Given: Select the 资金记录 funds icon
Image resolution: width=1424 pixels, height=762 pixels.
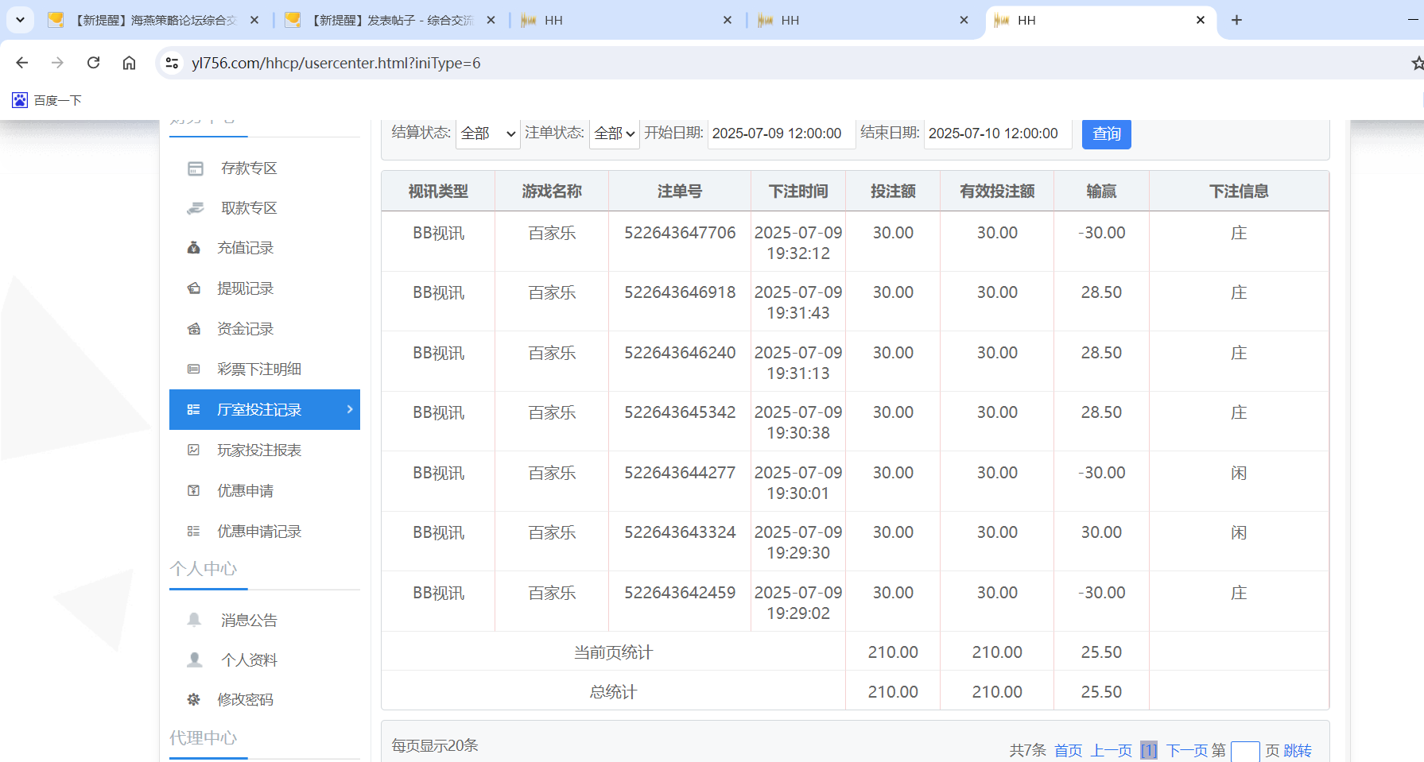Looking at the screenshot, I should [193, 328].
